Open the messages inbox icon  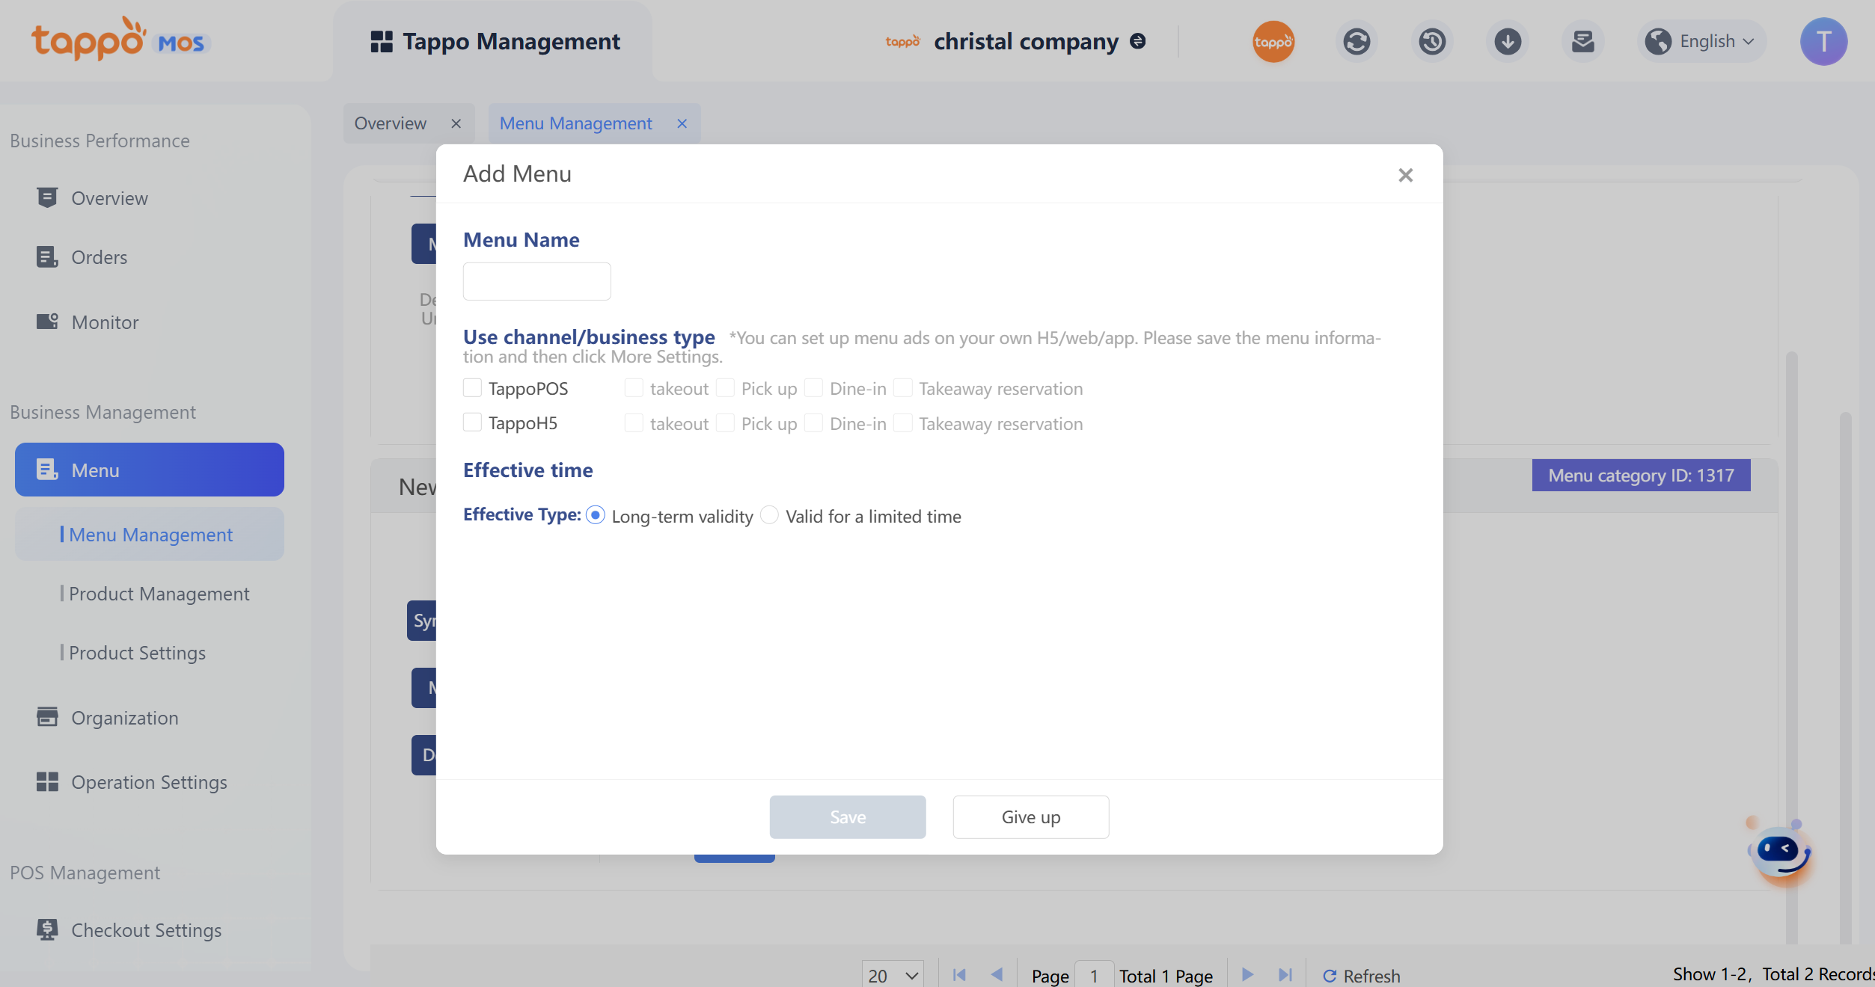coord(1582,42)
